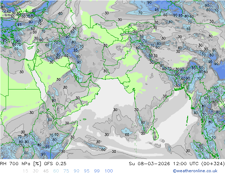Pick the 15 value in the colour legend
The width and height of the screenshot is (225, 174).
[25, 171]
